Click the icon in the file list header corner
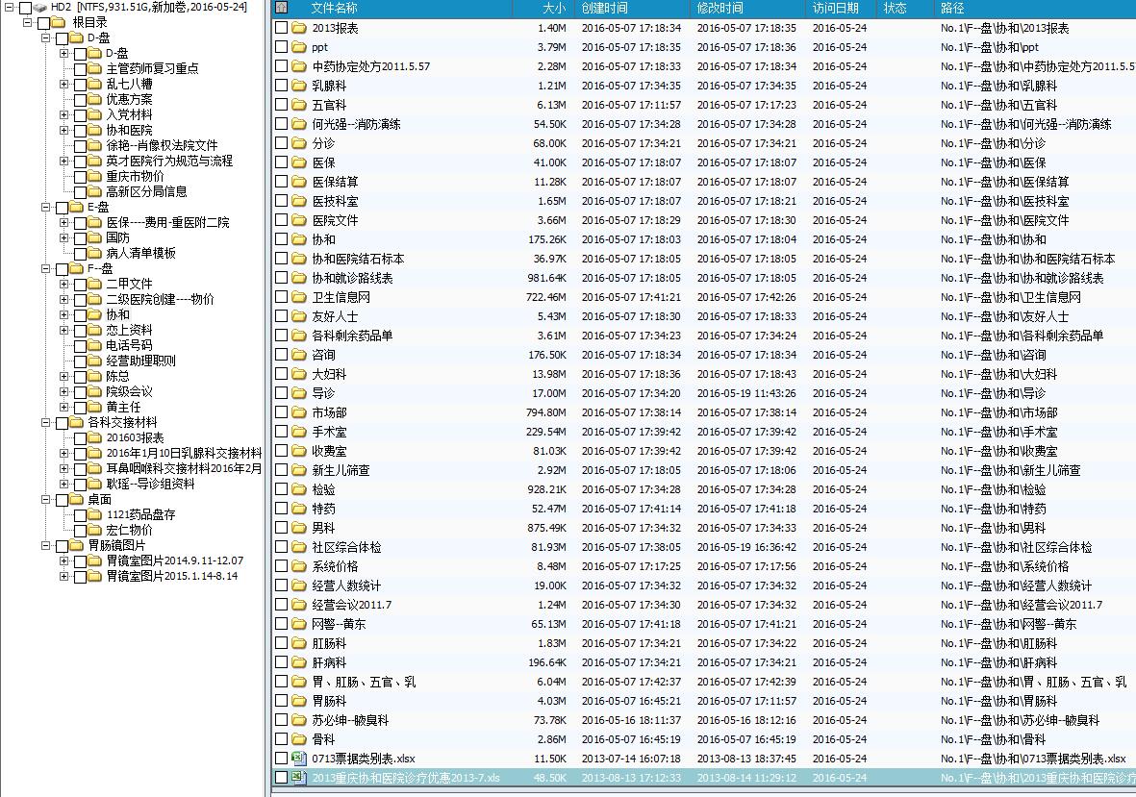The image size is (1136, 797). pos(281,8)
